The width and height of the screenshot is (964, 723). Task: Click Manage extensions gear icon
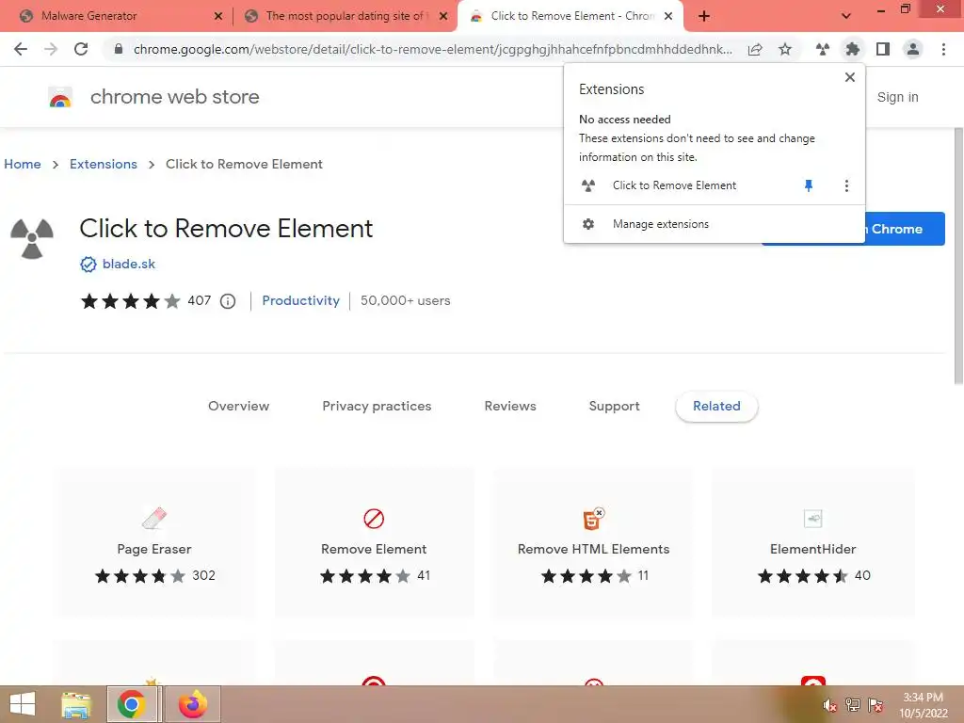[x=588, y=224]
